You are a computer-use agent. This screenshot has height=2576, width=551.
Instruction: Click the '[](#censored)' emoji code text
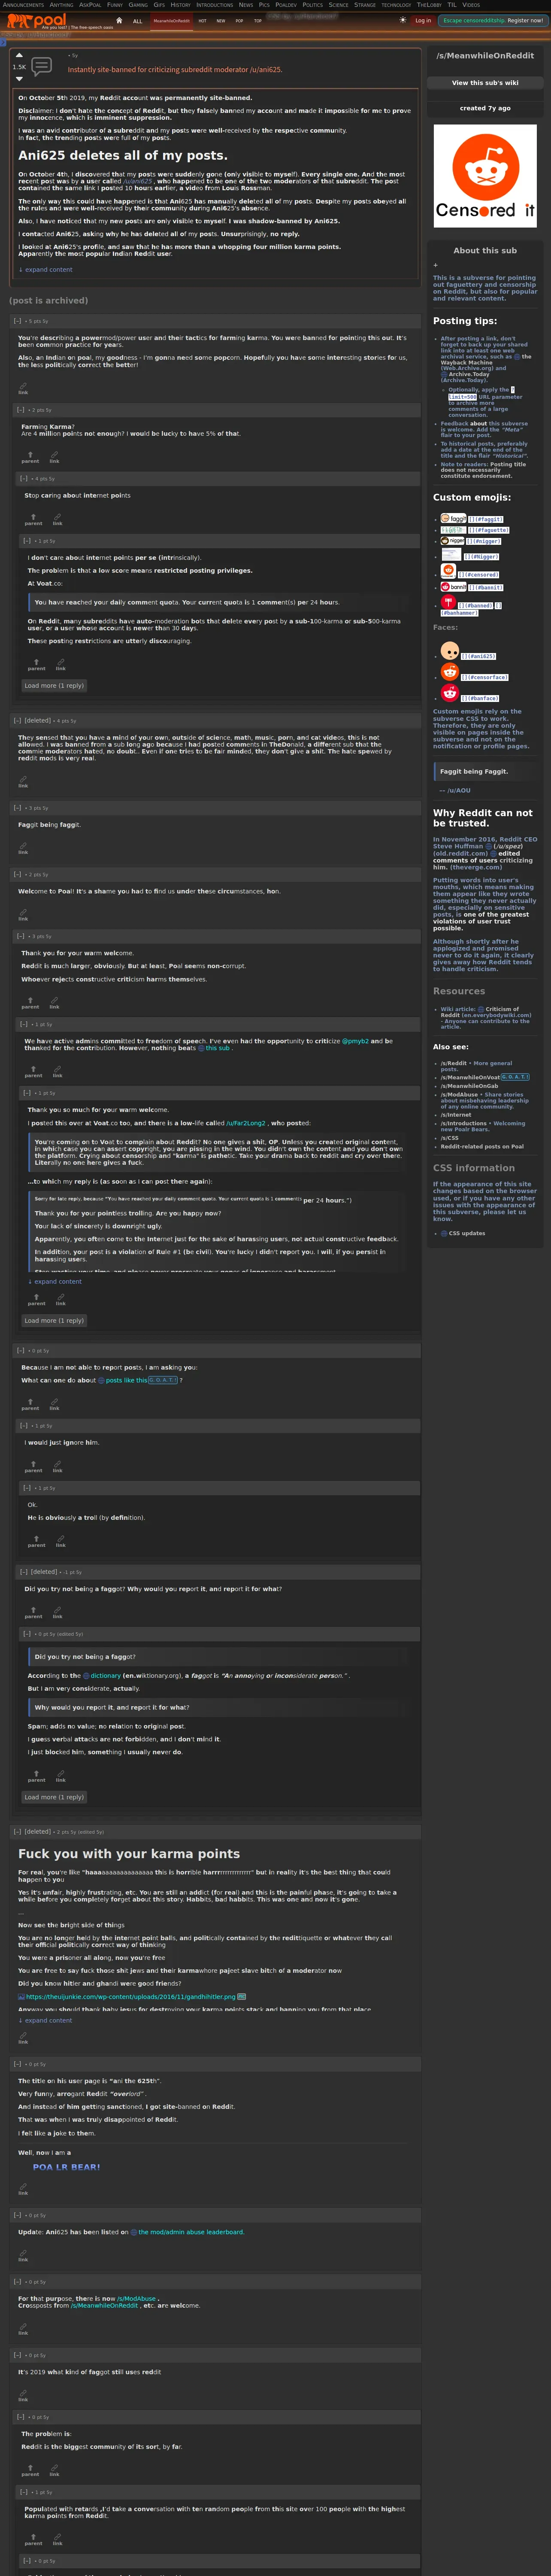click(479, 575)
